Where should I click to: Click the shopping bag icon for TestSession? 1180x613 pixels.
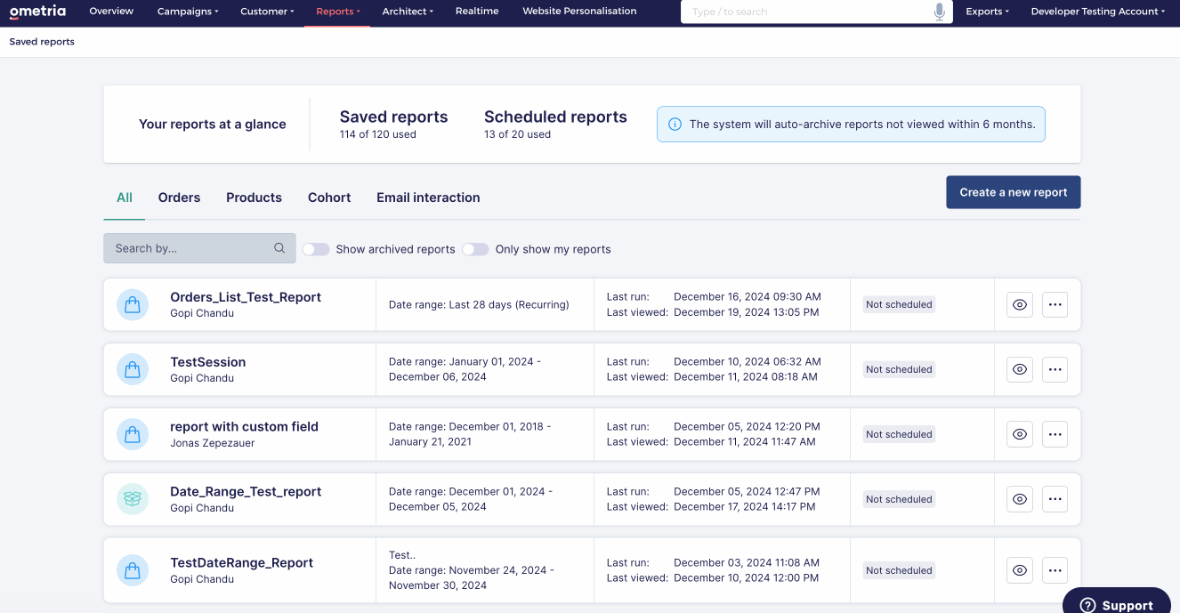(133, 369)
